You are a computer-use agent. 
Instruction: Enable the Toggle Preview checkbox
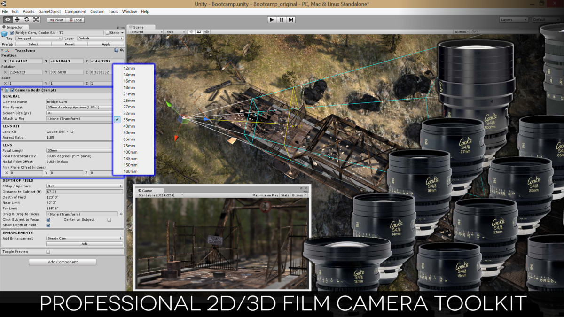[48, 252]
